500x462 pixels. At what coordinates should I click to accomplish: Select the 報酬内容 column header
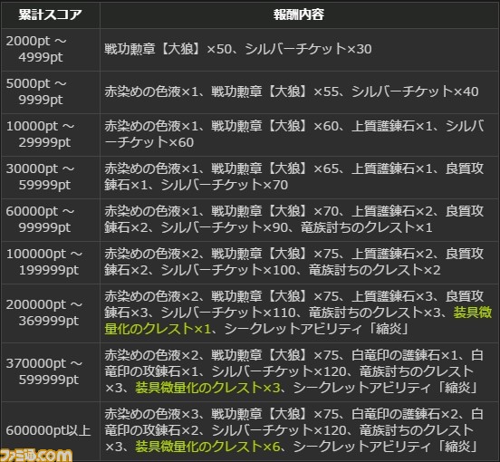tap(299, 14)
